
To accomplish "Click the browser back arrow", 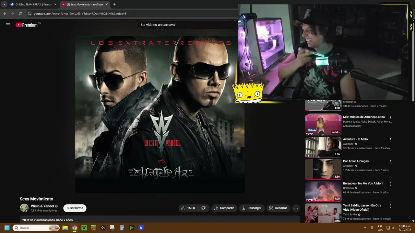I will click(x=5, y=14).
